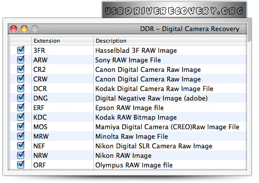Click 'Kodak Digital Camera Raw Image File'
The height and width of the screenshot is (183, 259).
(x=154, y=88)
